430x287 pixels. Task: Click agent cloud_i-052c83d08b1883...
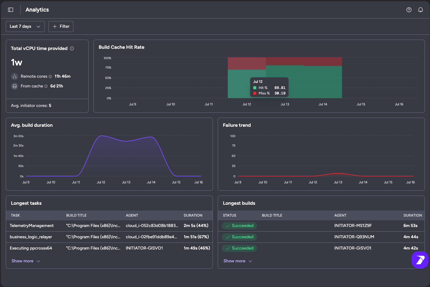(x=152, y=226)
